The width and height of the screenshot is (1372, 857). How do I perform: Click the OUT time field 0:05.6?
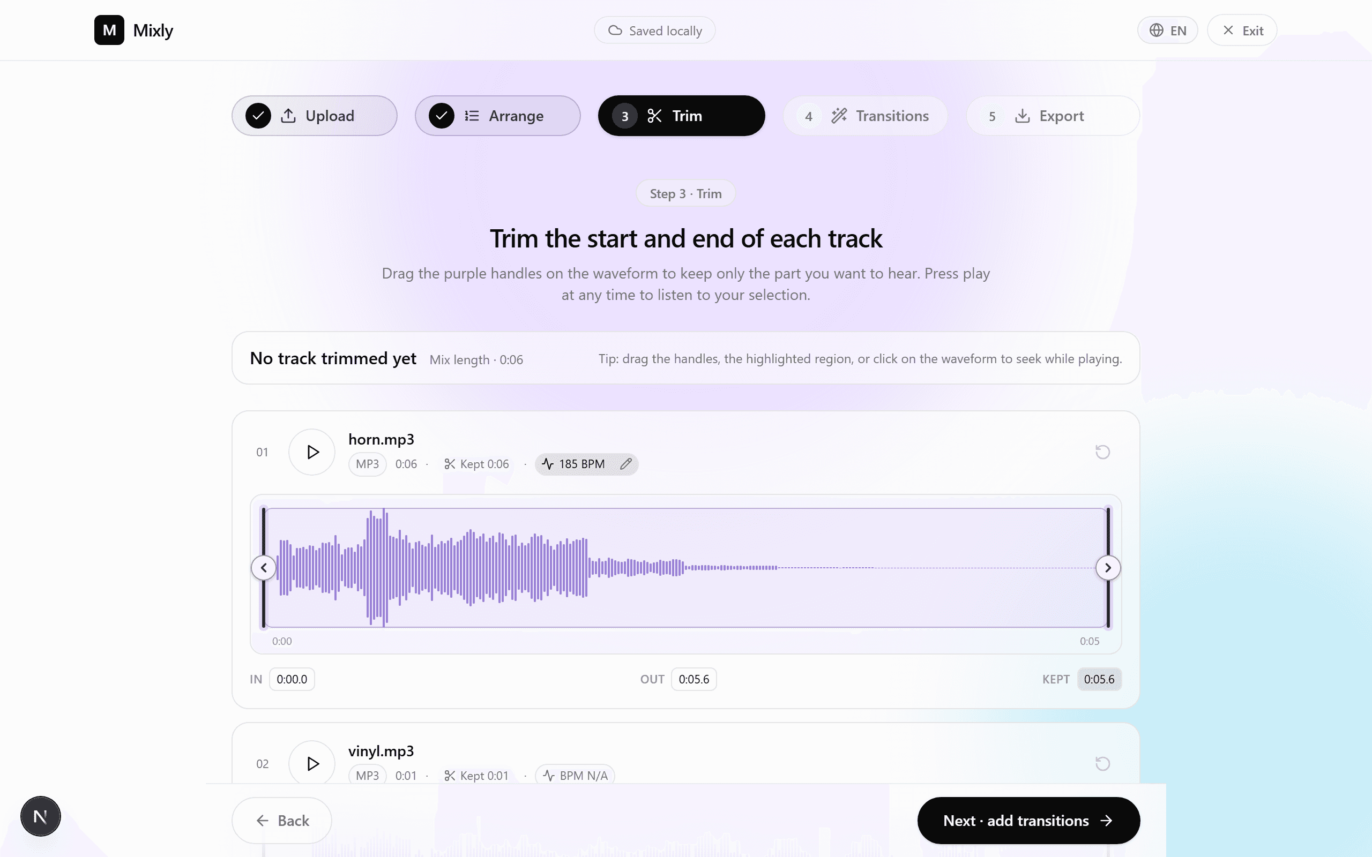coord(694,679)
